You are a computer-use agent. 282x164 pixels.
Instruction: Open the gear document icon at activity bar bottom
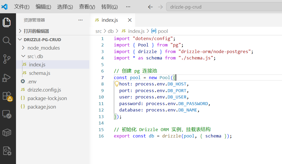[7, 151]
